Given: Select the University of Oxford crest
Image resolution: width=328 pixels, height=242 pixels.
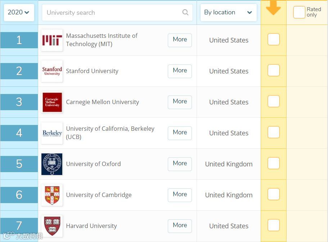Looking at the screenshot, I should click(52, 164).
